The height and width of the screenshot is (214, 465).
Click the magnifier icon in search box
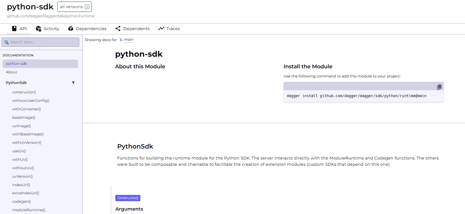[6, 42]
